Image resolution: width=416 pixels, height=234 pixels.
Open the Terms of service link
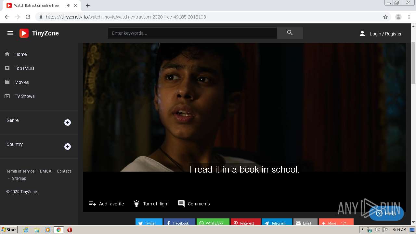(x=20, y=171)
